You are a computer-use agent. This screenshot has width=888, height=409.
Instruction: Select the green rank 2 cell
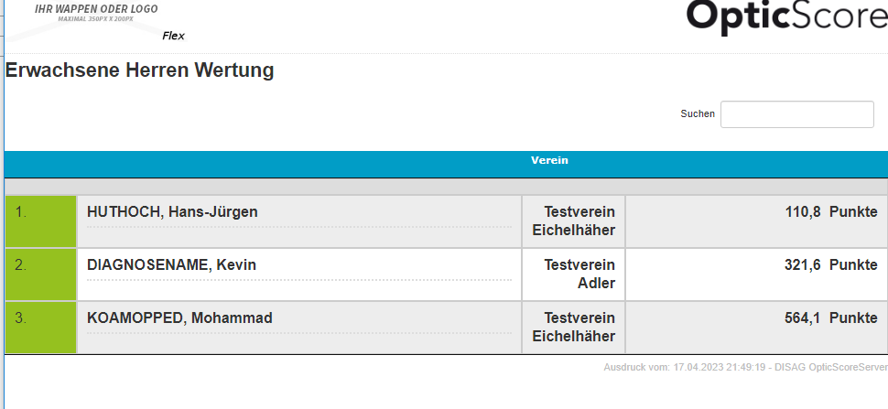click(40, 274)
